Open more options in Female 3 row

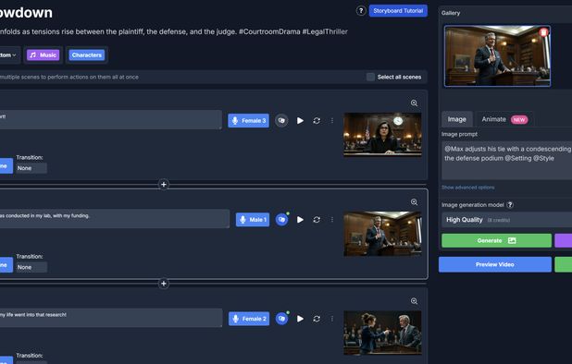[x=332, y=120]
